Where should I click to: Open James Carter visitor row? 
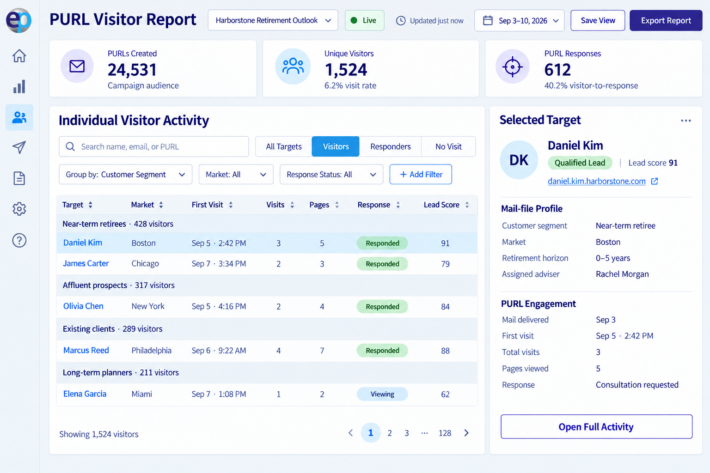pos(267,264)
